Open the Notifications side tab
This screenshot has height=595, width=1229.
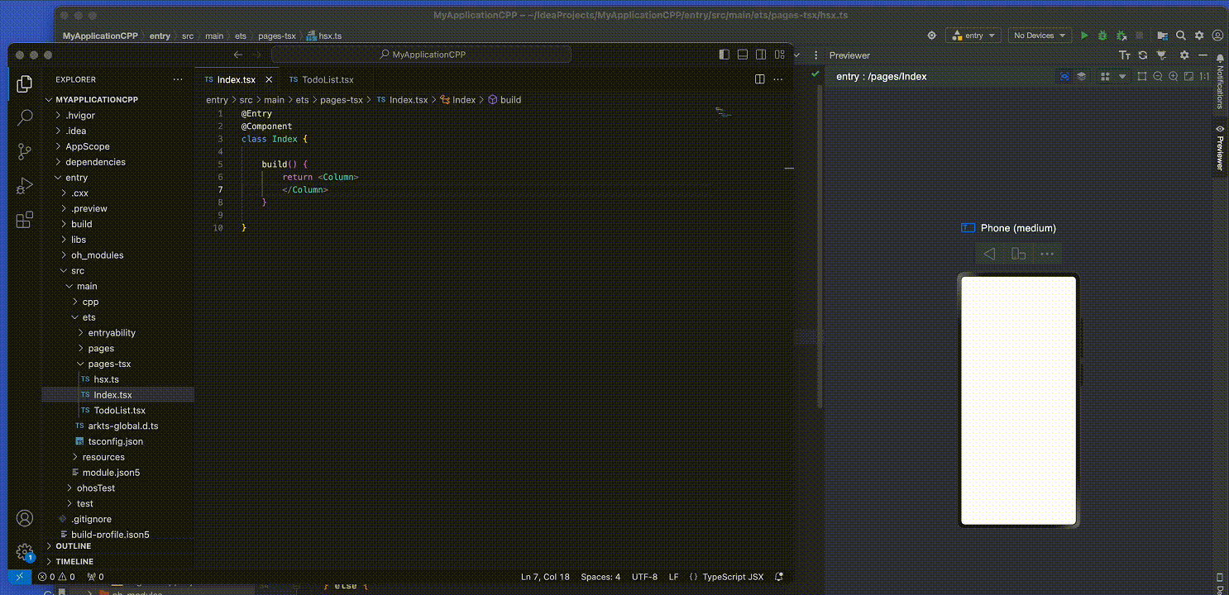tap(1219, 82)
